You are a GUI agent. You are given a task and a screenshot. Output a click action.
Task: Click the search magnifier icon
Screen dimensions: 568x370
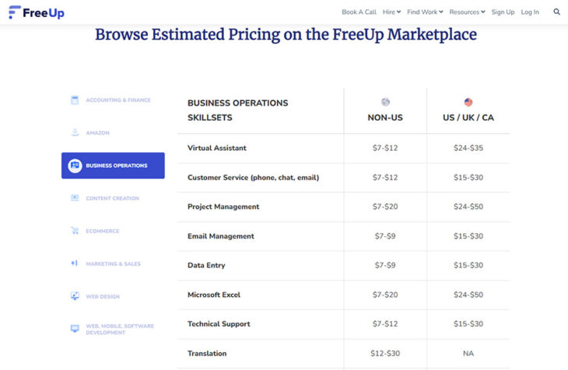click(x=556, y=12)
